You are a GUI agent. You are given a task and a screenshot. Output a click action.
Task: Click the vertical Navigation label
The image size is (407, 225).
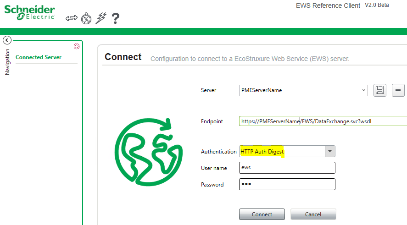[x=7, y=62]
